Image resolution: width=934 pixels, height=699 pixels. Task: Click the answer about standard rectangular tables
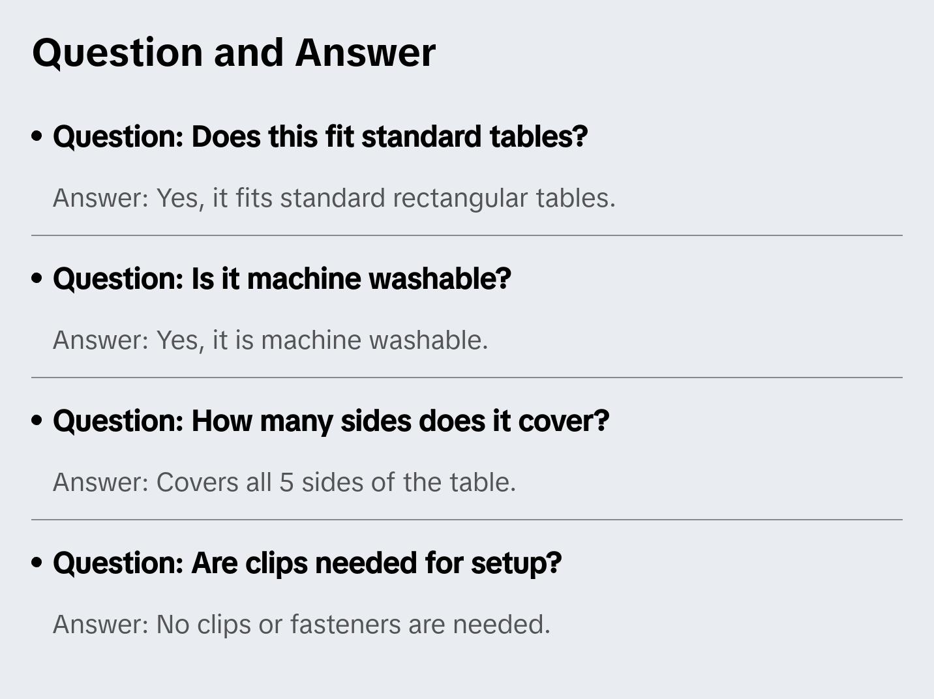[334, 198]
